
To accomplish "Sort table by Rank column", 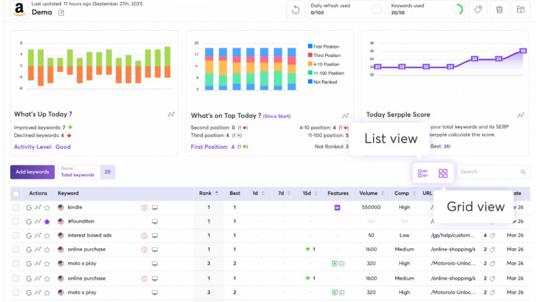I will (205, 194).
